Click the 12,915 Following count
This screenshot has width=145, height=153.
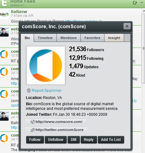point(86,58)
